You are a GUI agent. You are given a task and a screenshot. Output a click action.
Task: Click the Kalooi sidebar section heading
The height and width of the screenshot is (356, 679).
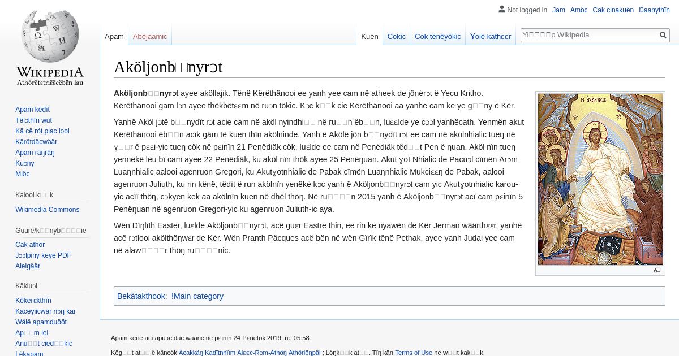point(34,195)
